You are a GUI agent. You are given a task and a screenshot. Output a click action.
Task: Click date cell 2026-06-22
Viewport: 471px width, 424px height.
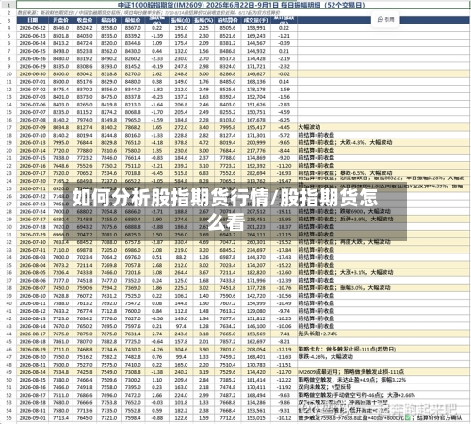point(33,28)
